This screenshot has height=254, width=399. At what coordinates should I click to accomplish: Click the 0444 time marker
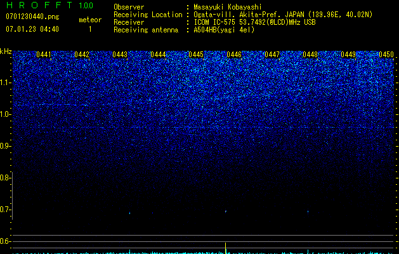pos(158,55)
